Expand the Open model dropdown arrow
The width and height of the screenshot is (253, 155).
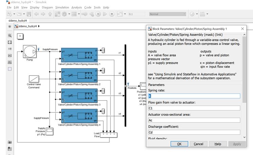pos(24,14)
